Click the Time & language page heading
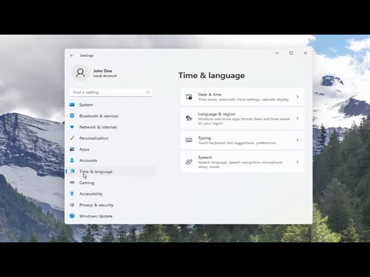The height and width of the screenshot is (277, 370). pyautogui.click(x=212, y=76)
